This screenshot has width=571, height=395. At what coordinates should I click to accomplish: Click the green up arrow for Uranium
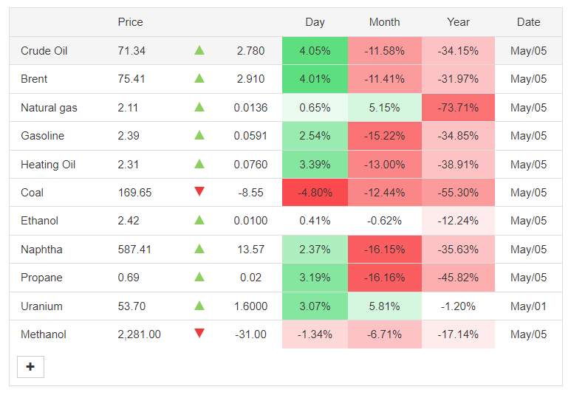[199, 306]
